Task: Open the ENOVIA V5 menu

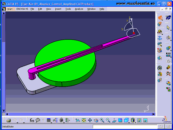Action: [x=22, y=9]
